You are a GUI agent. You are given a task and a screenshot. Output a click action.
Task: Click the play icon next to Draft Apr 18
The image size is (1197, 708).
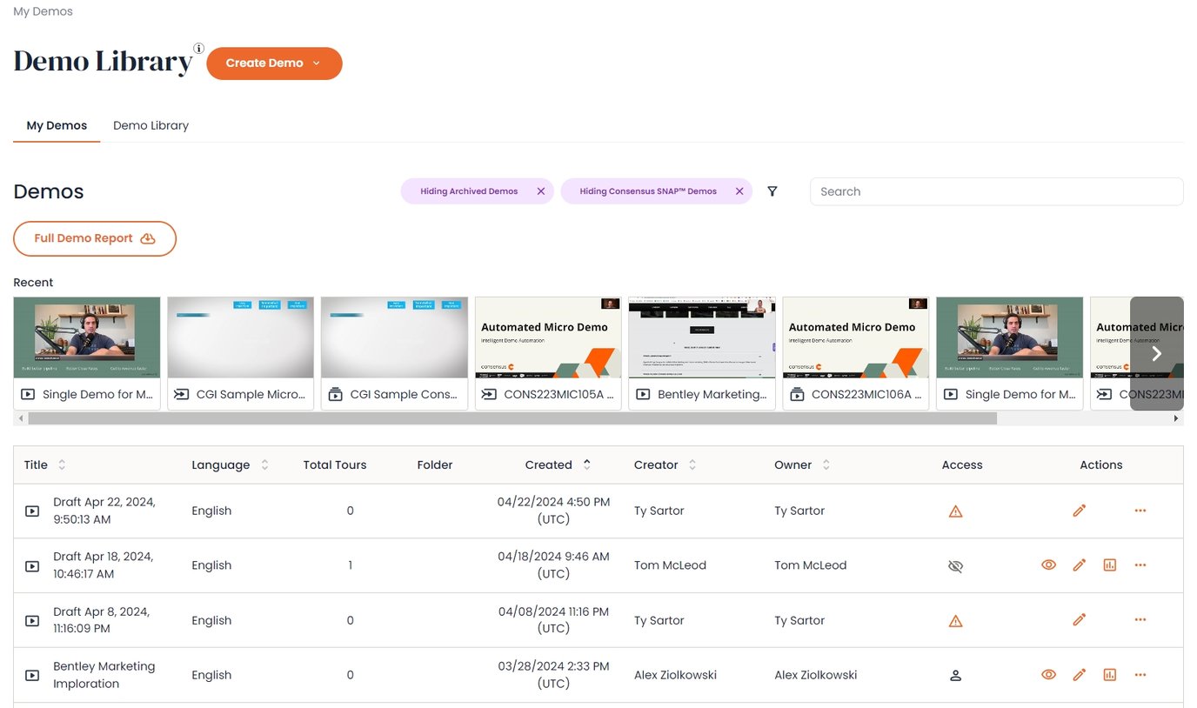coord(31,565)
